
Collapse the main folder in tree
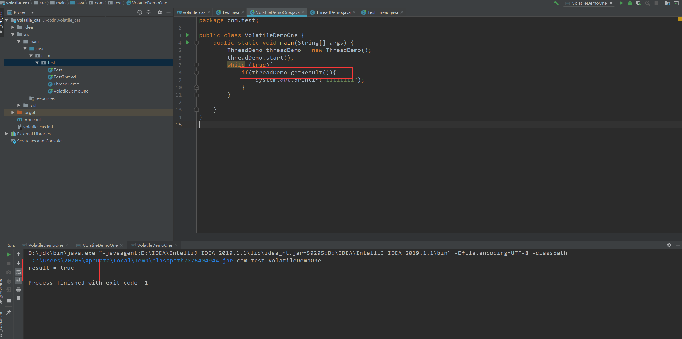point(19,41)
